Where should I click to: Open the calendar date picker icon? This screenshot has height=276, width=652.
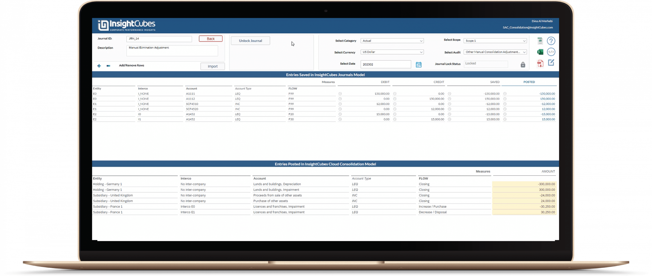[x=418, y=65]
